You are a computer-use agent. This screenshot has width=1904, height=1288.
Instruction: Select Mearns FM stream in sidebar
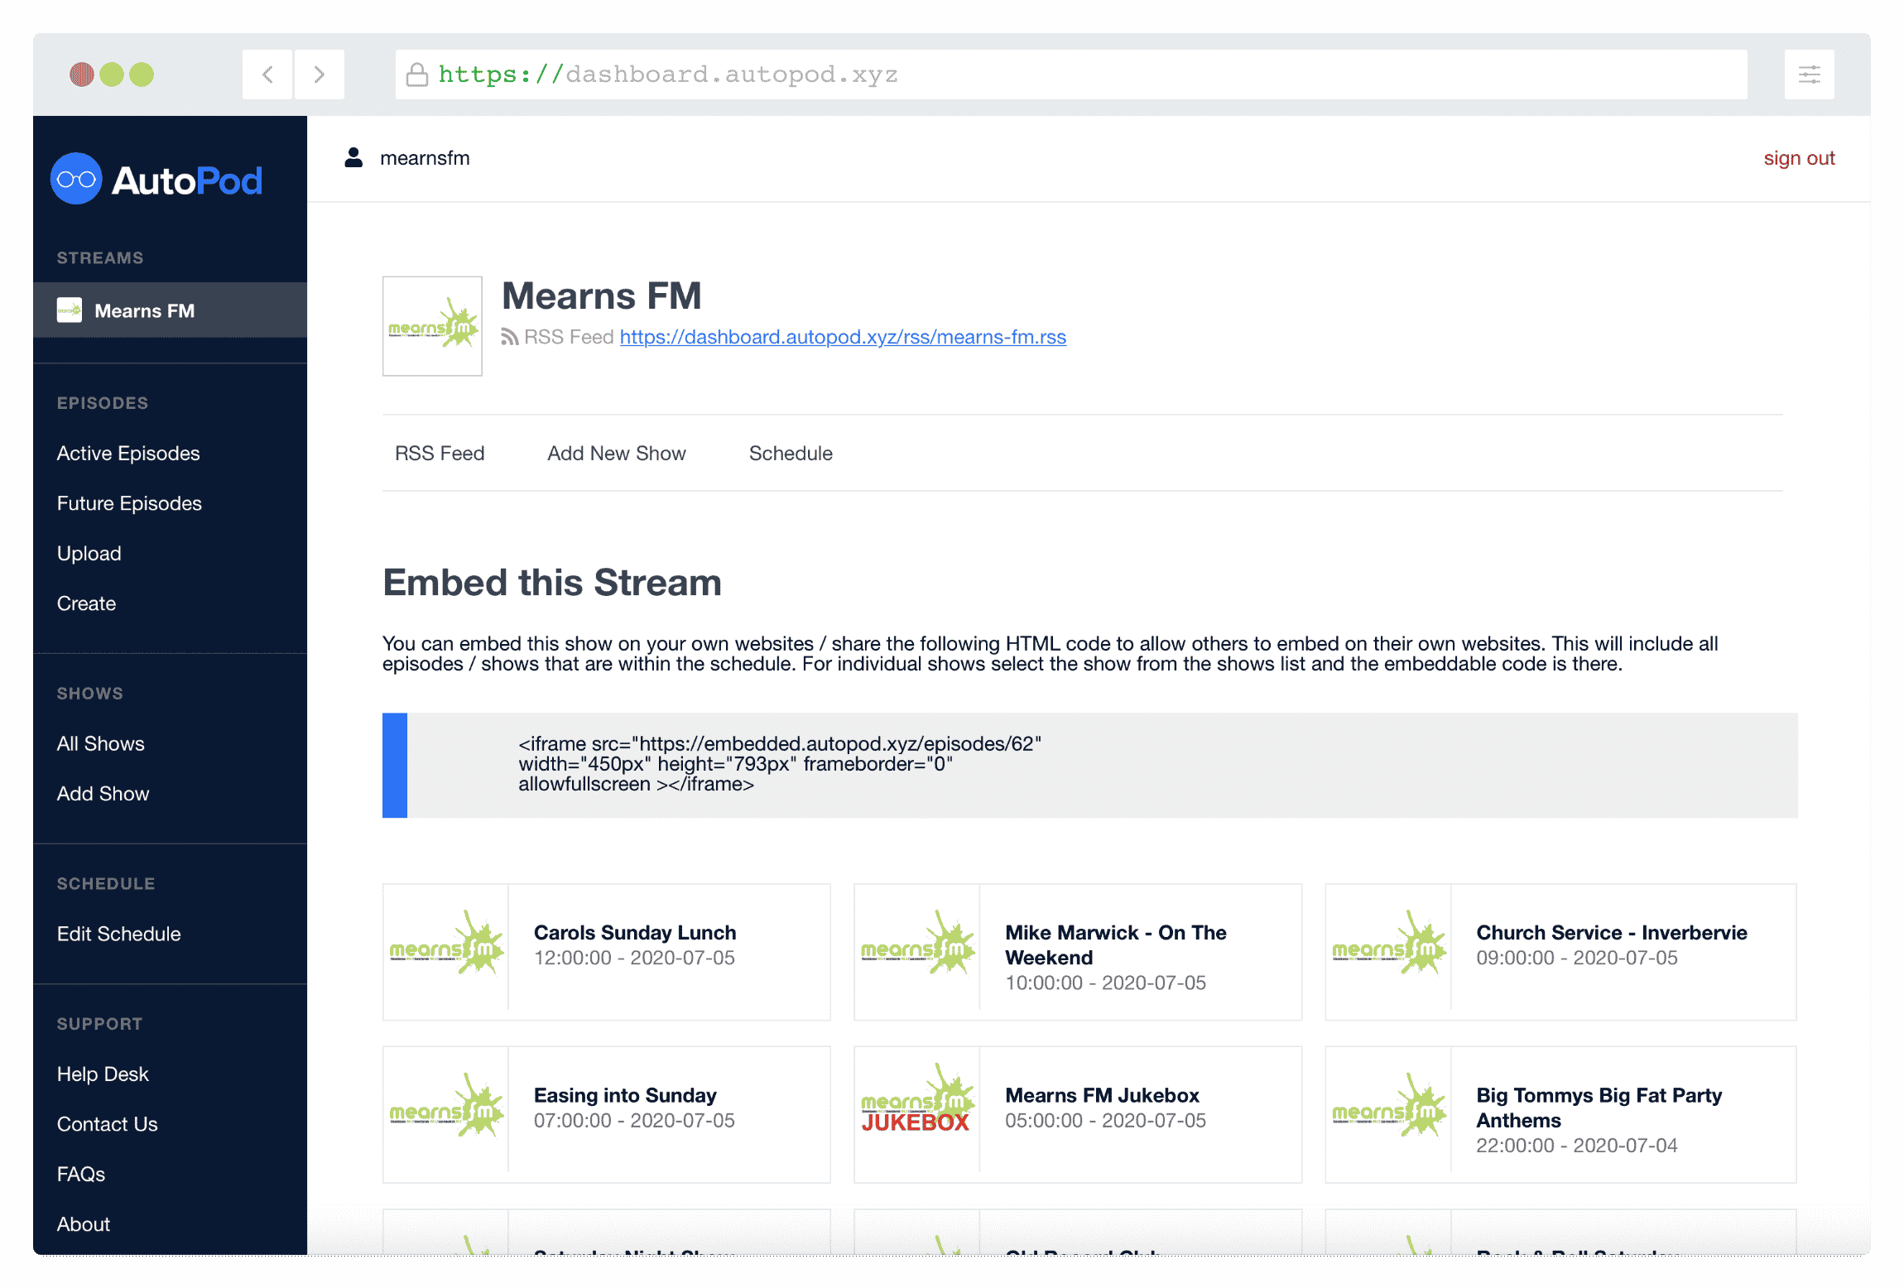170,310
